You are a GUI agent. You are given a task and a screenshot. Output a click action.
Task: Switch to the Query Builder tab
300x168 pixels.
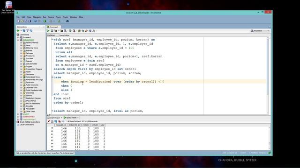64,35
